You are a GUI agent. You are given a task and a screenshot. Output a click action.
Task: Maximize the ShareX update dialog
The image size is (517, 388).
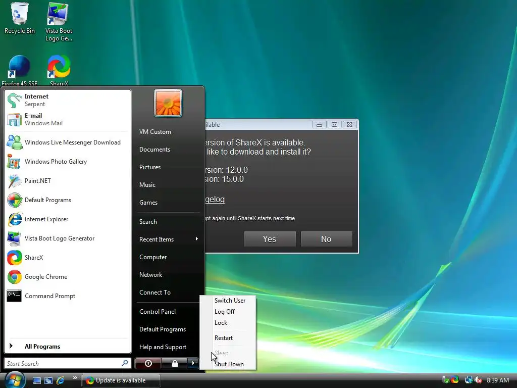coord(334,124)
